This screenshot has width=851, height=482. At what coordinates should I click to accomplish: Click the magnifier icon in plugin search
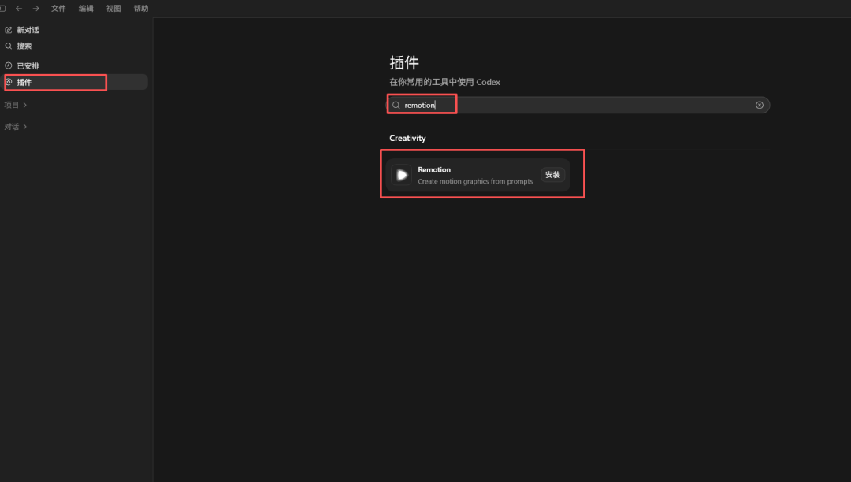point(396,106)
